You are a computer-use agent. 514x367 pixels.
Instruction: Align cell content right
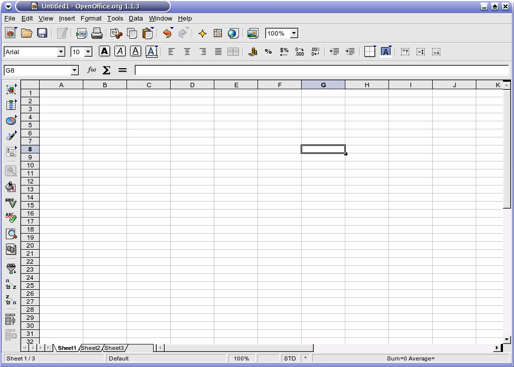203,52
